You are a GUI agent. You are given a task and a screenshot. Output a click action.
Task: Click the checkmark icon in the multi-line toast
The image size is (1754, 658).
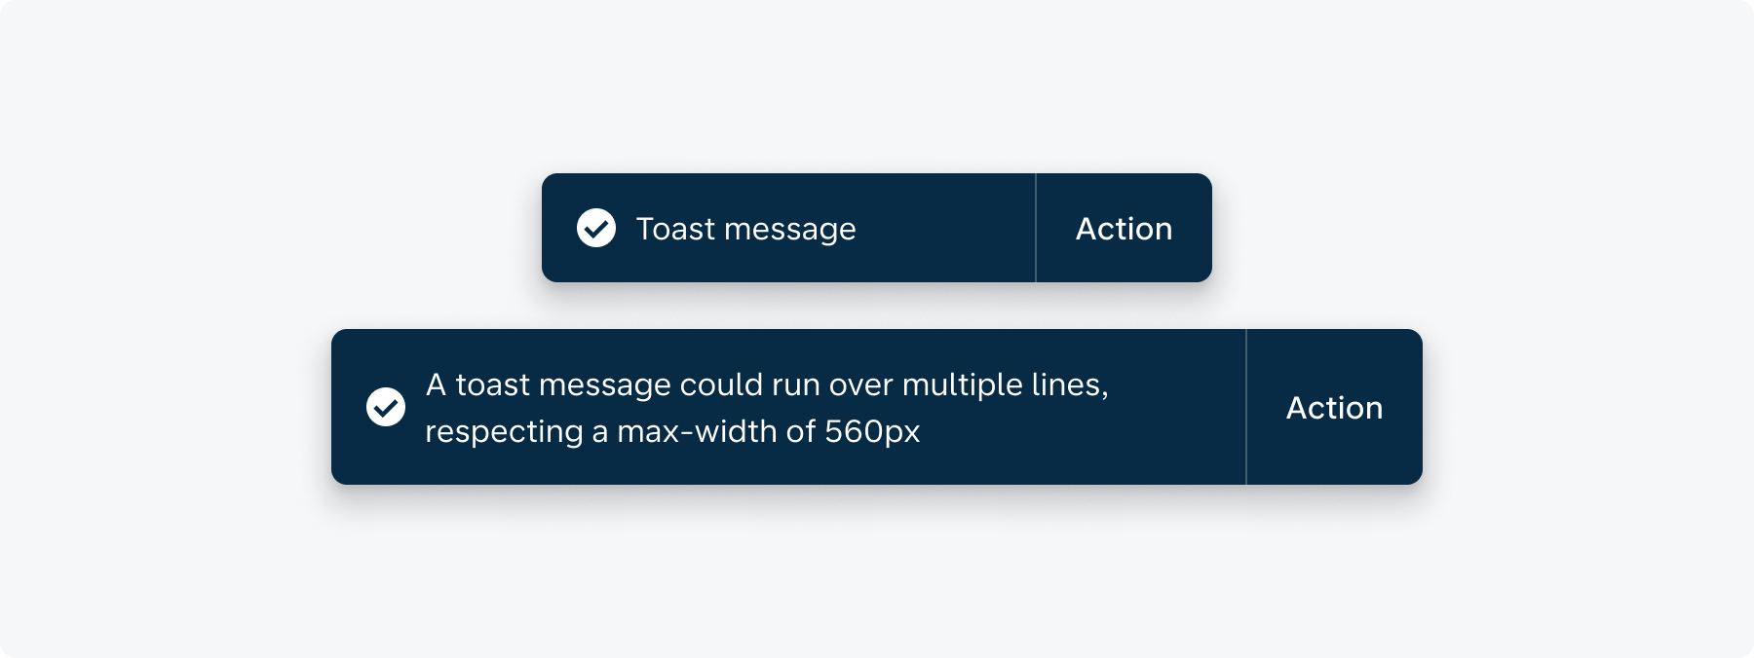tap(386, 407)
